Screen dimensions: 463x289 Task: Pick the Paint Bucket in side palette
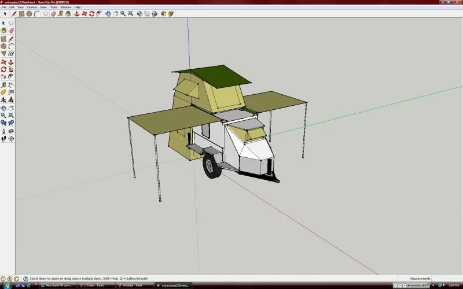click(3, 31)
